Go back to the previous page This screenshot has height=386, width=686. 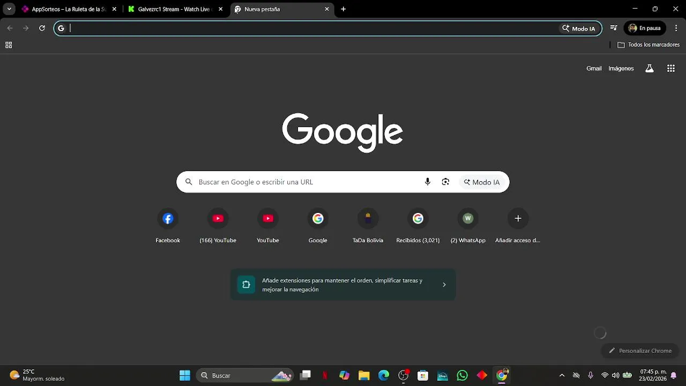pos(10,28)
